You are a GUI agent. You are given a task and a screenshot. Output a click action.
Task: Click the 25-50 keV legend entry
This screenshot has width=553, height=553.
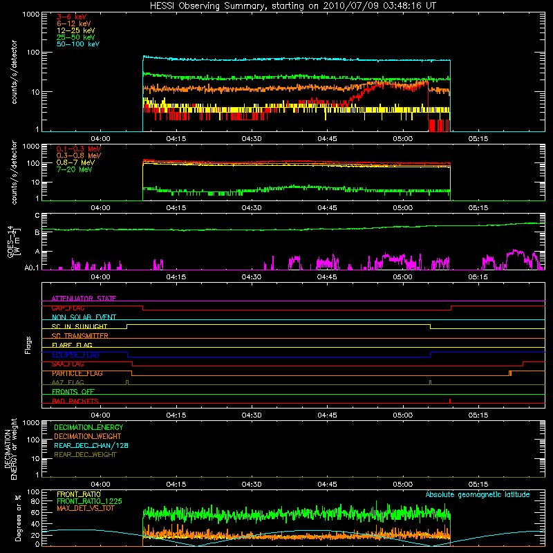tap(75, 37)
